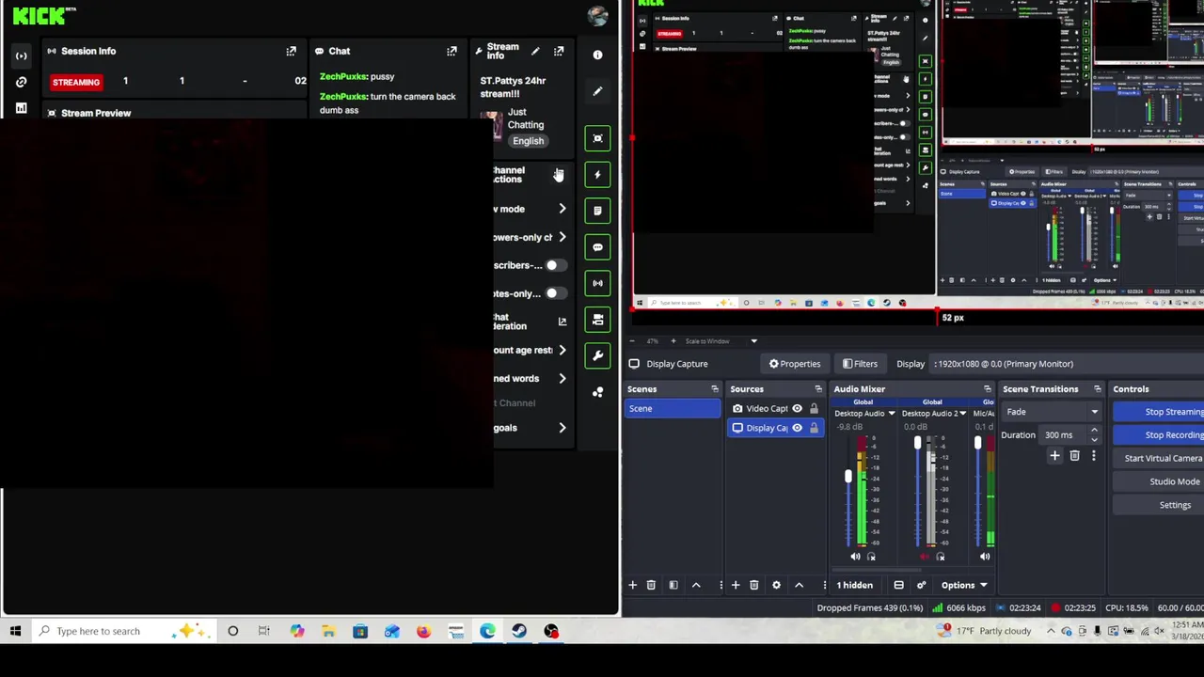Click the Desktop Audio 2 volume fader
This screenshot has width=1204, height=677.
coord(917,443)
